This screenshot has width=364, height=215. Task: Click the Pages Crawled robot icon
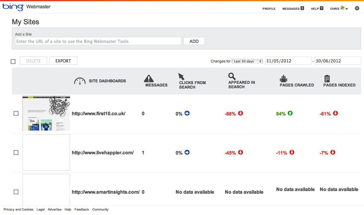coord(284,79)
